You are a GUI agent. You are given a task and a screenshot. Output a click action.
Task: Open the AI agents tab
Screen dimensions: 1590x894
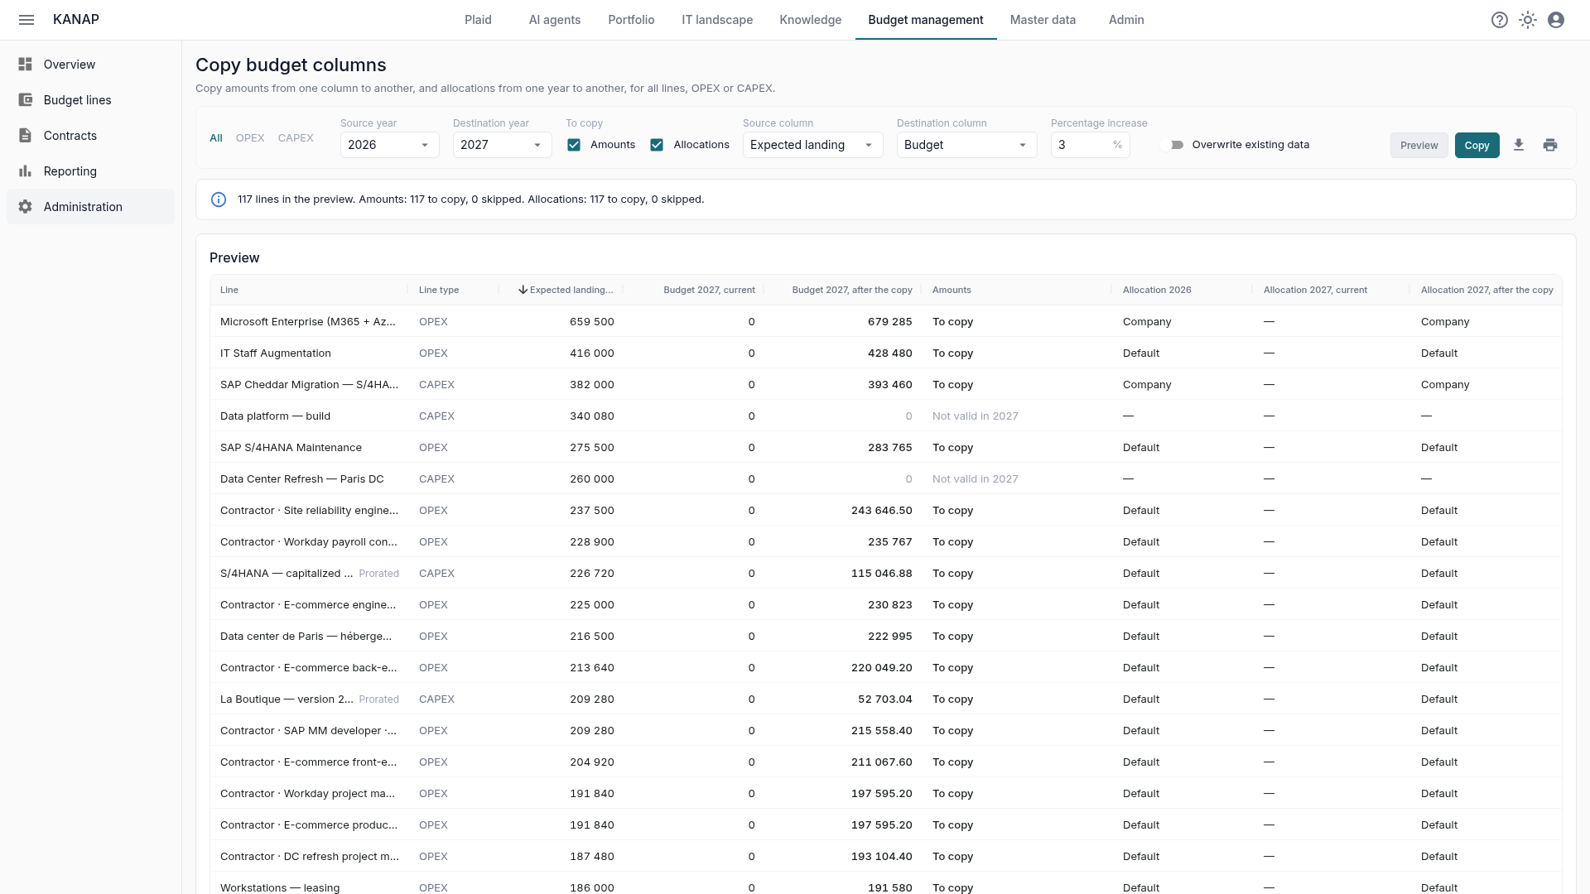pos(555,20)
